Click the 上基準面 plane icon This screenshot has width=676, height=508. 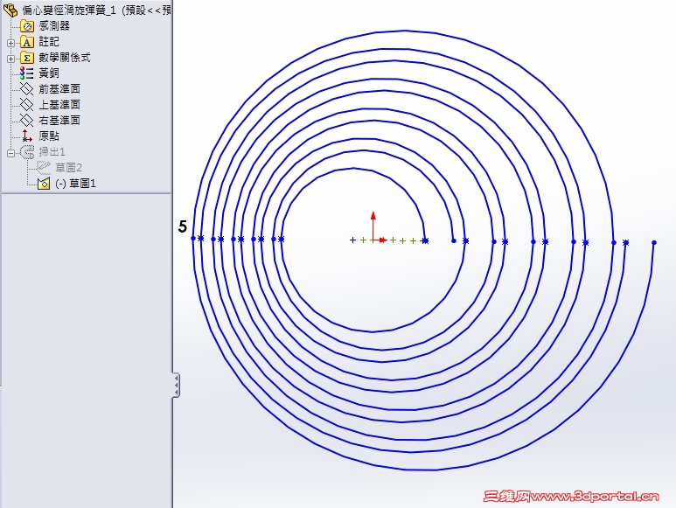pos(27,105)
